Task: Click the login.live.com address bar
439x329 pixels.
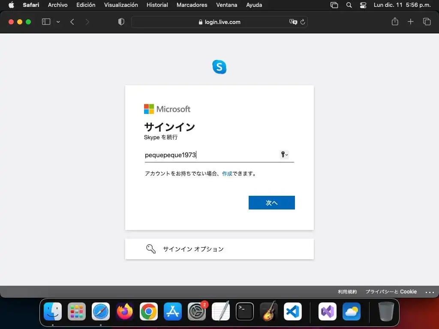Action: (x=219, y=22)
